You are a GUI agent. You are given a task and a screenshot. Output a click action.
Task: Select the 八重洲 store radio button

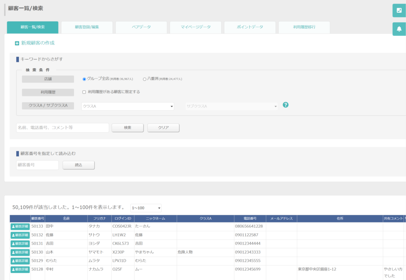point(144,79)
